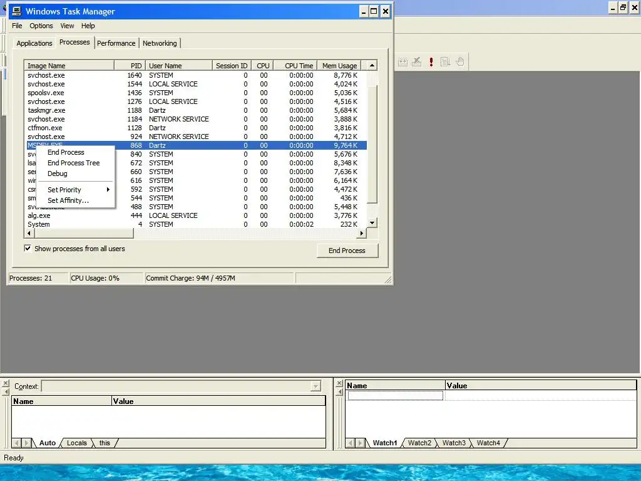Select the ctfmon.exe process row
This screenshot has width=641, height=481.
coord(195,128)
